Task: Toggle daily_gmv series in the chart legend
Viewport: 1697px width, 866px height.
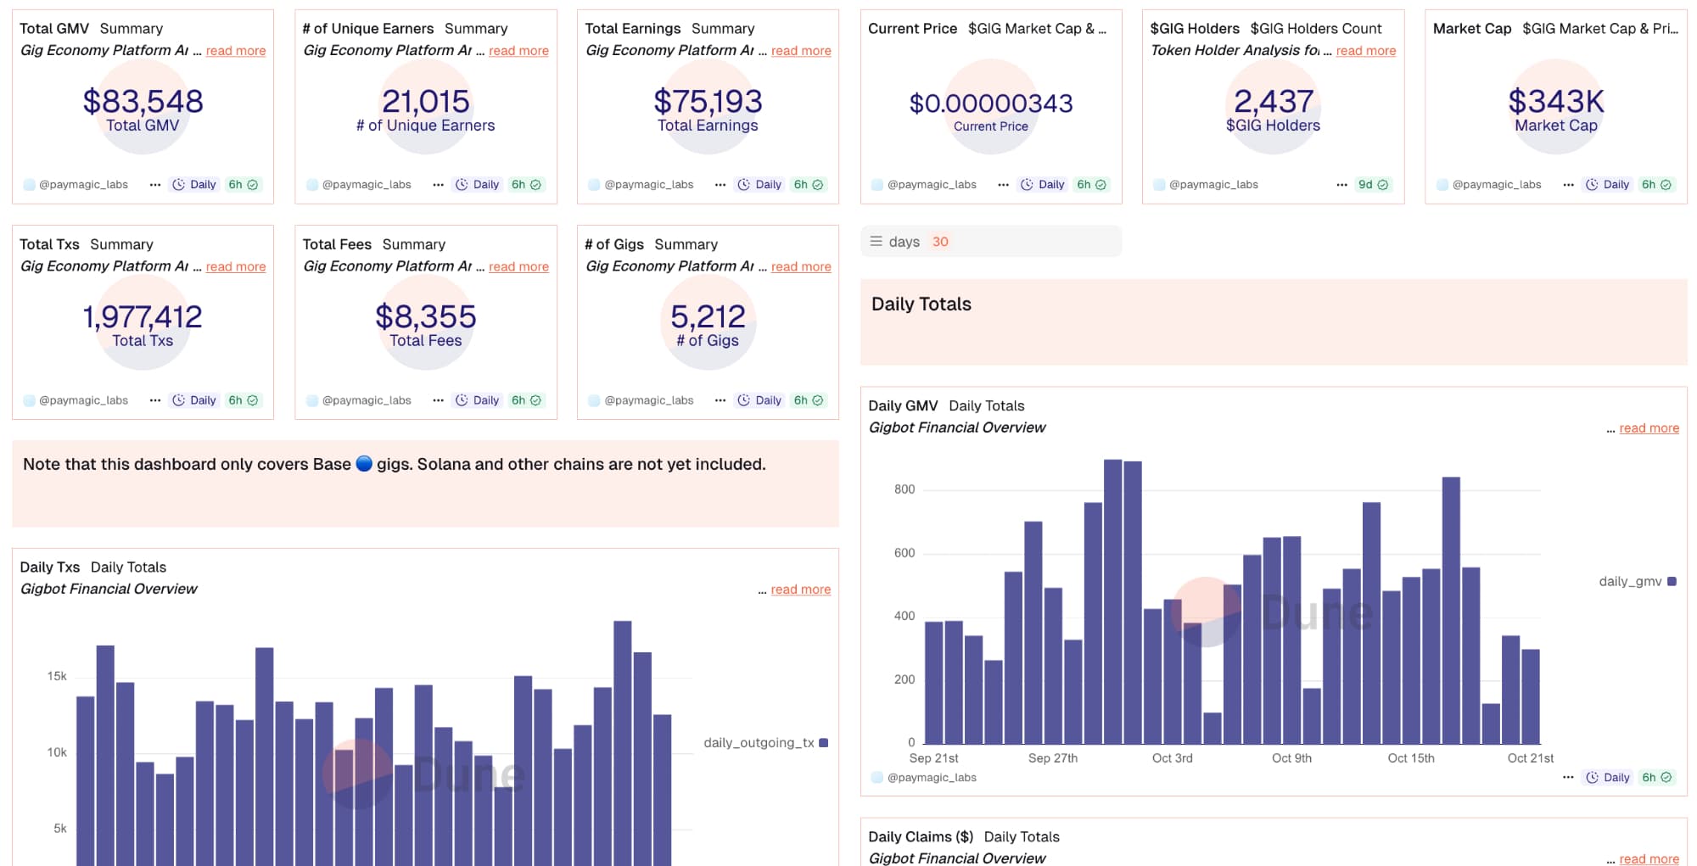Action: 1637,582
